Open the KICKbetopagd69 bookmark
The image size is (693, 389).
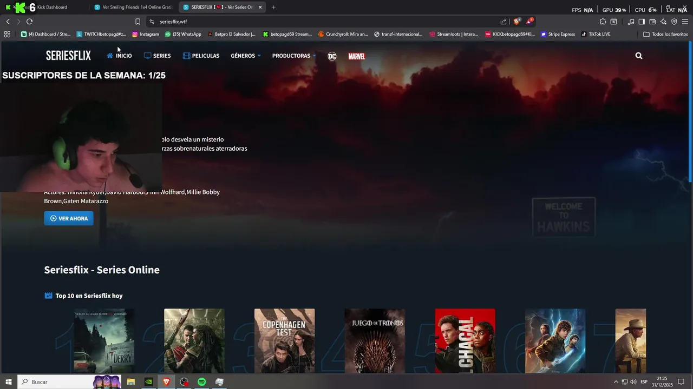[510, 34]
